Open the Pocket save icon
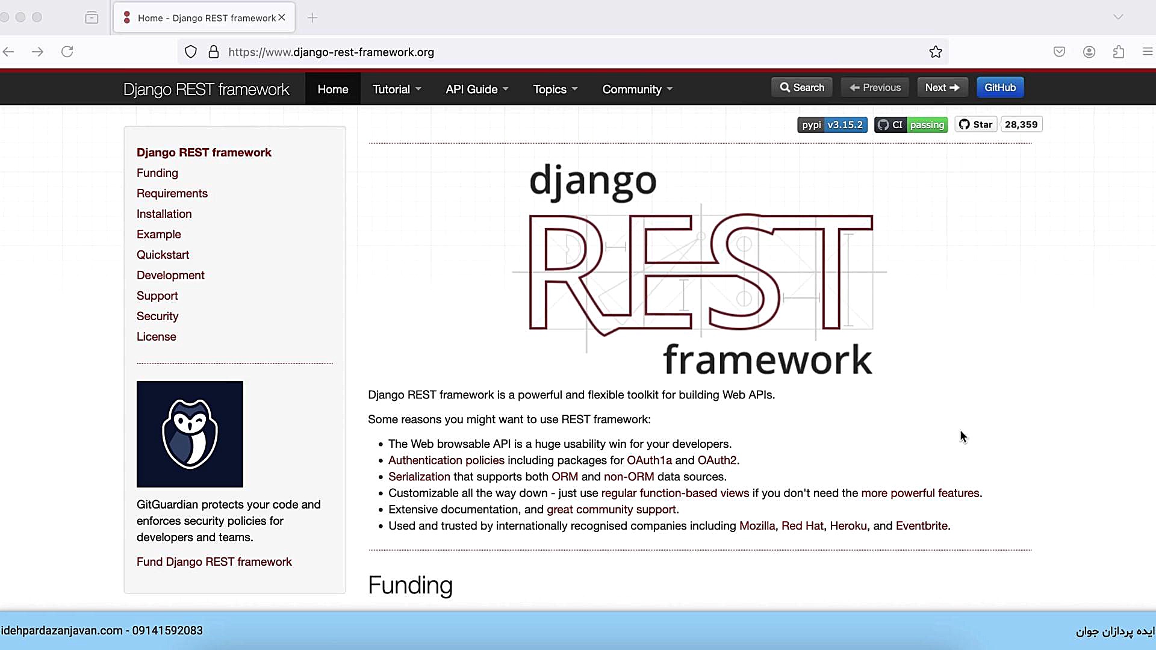Viewport: 1156px width, 650px height. [x=1060, y=52]
